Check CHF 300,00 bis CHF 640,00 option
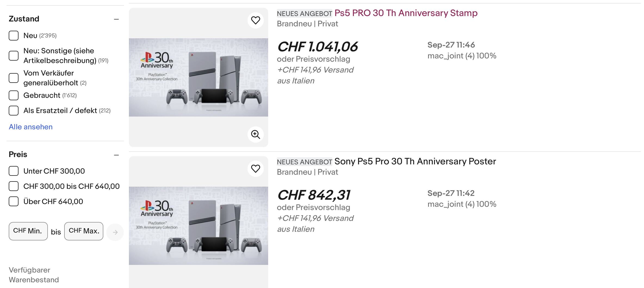The width and height of the screenshot is (644, 288). [x=14, y=186]
